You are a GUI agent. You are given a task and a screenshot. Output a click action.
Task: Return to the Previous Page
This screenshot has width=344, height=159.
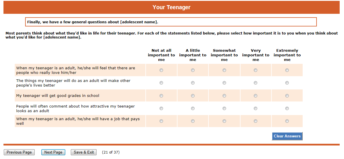click(19, 152)
